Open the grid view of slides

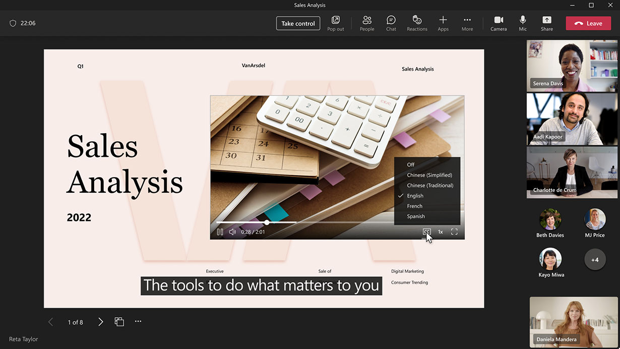(119, 321)
